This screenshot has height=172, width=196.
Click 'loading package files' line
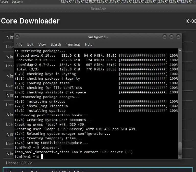pyautogui.click(x=96, y=83)
